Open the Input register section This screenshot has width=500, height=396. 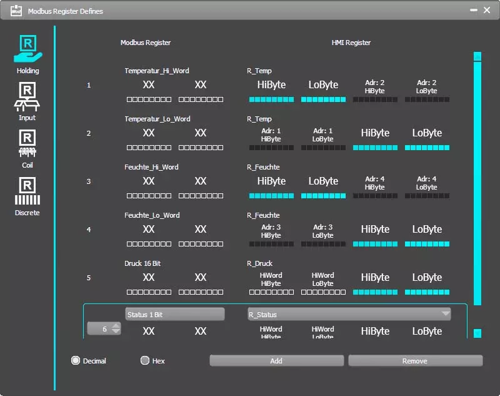coord(27,97)
